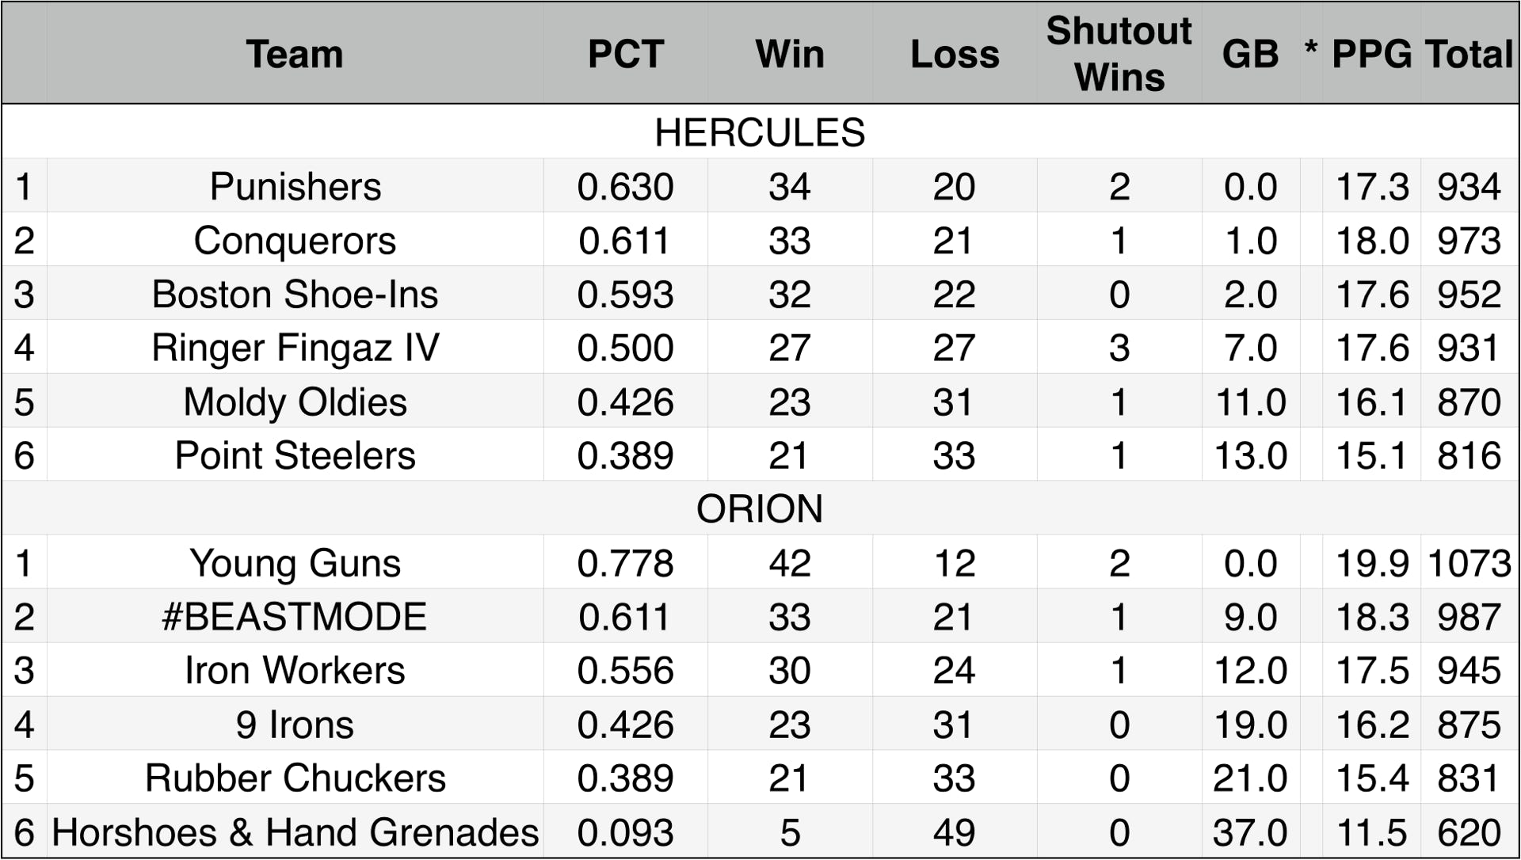
Task: Click the Team column header
Action: click(295, 54)
